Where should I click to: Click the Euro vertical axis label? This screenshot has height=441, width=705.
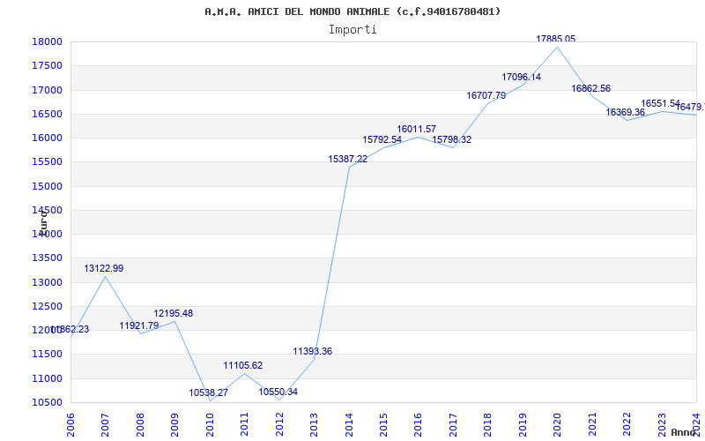pos(43,222)
